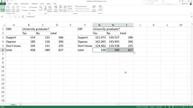Click the vertical scrollbar down arrow
The height and width of the screenshot is (108, 193).
[x=192, y=102]
